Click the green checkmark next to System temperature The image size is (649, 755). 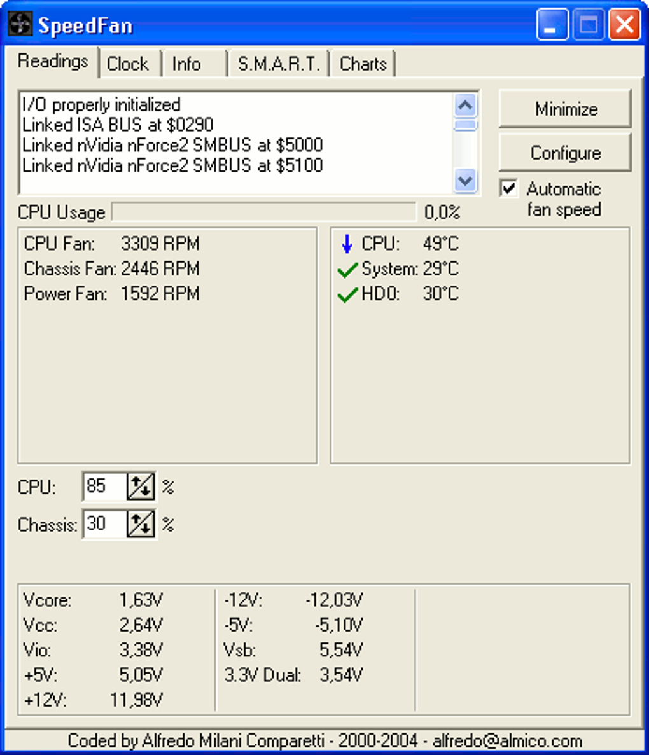tap(347, 269)
